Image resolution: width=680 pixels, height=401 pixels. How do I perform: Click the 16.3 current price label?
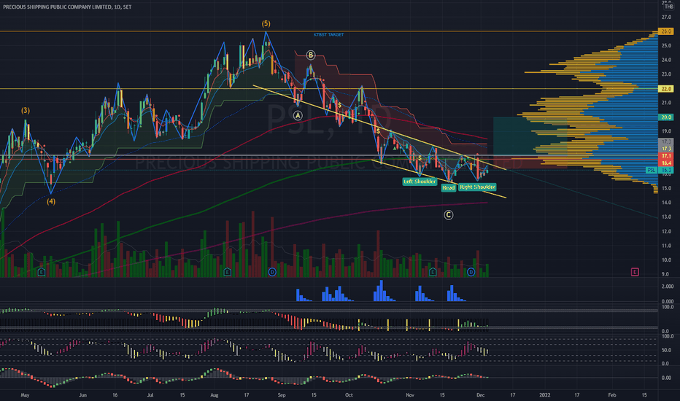click(x=666, y=171)
